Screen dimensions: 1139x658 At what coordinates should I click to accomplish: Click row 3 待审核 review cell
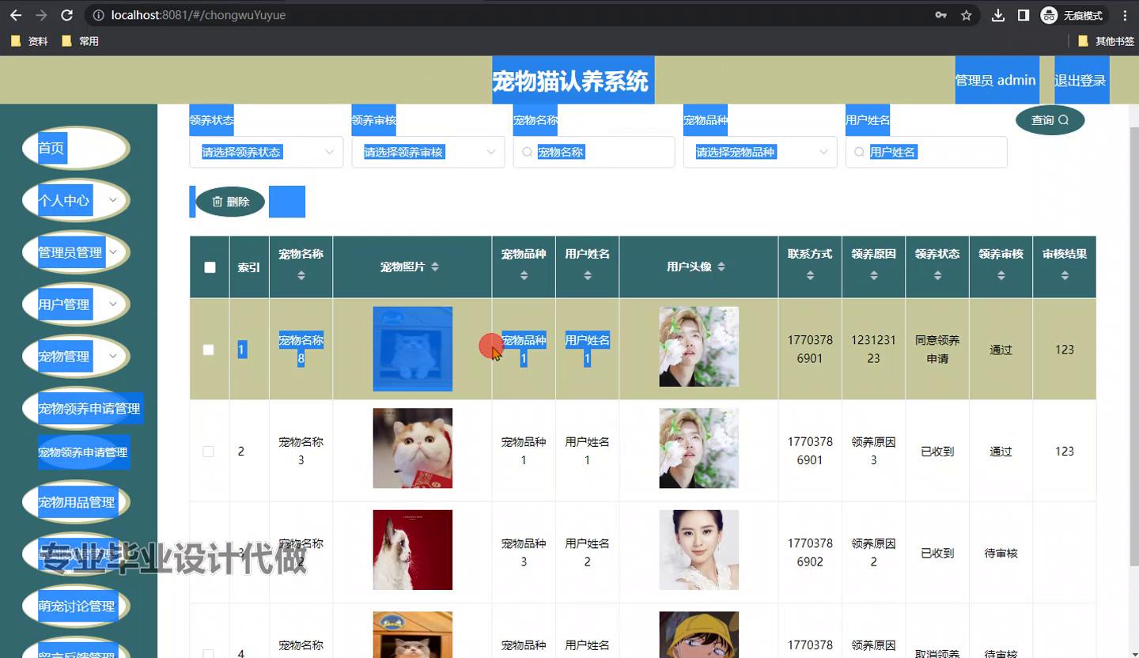tap(1001, 554)
